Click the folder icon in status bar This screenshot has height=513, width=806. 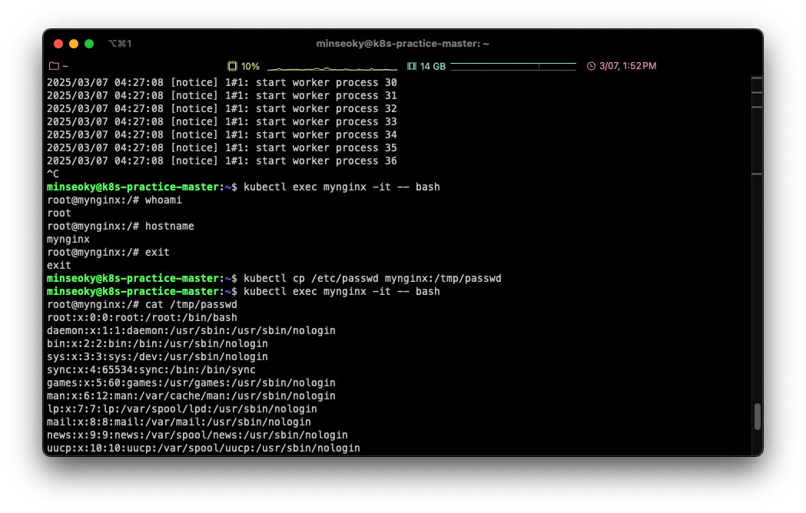click(54, 66)
